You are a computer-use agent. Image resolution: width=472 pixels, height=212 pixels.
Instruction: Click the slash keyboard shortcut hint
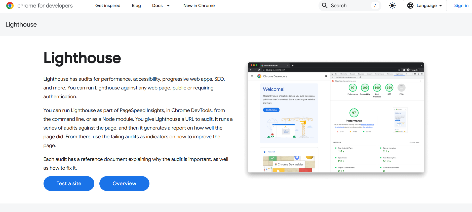(x=375, y=6)
